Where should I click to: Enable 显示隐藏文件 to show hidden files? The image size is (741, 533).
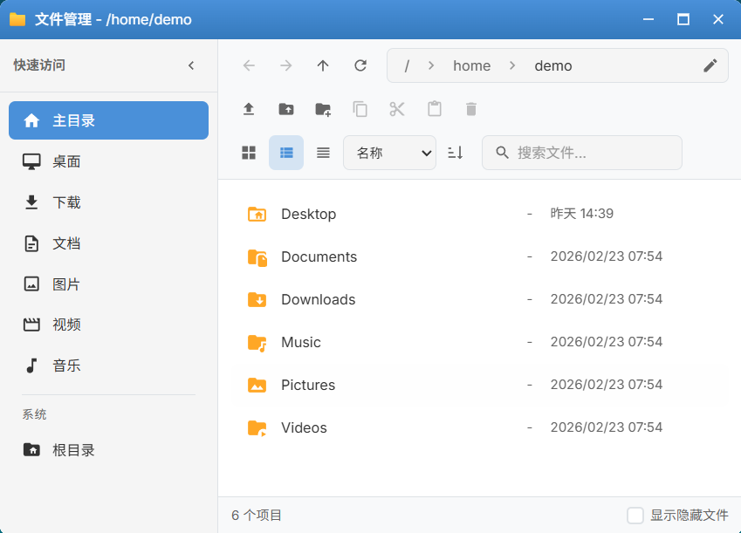pyautogui.click(x=636, y=516)
